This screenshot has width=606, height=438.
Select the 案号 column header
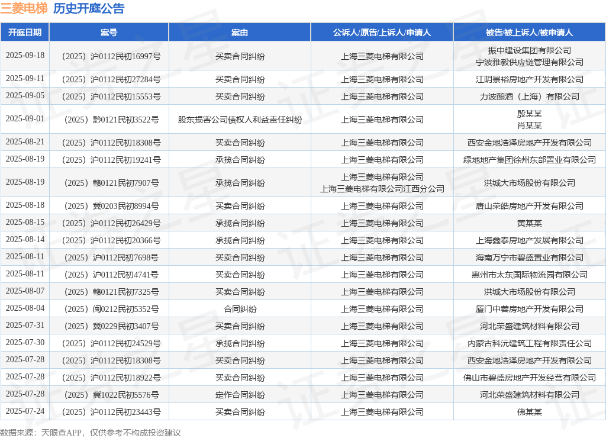tap(109, 33)
